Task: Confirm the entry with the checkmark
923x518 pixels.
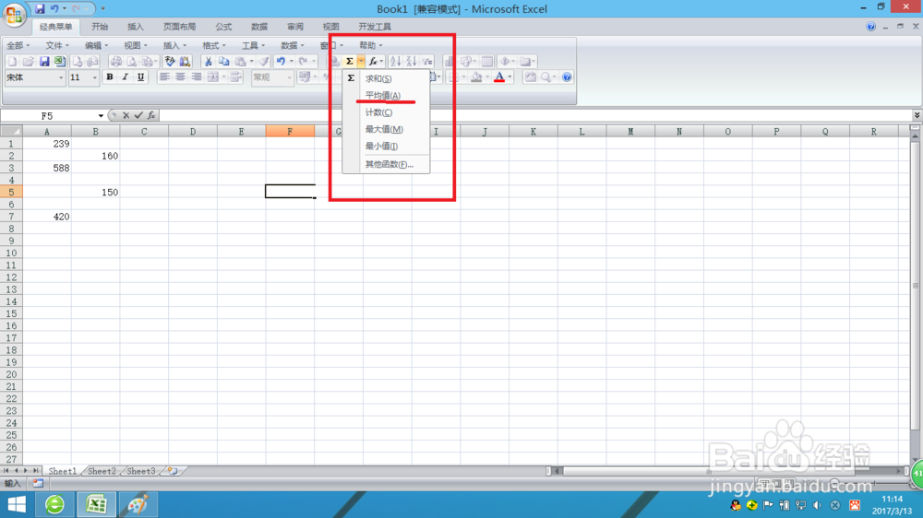Action: (x=139, y=115)
